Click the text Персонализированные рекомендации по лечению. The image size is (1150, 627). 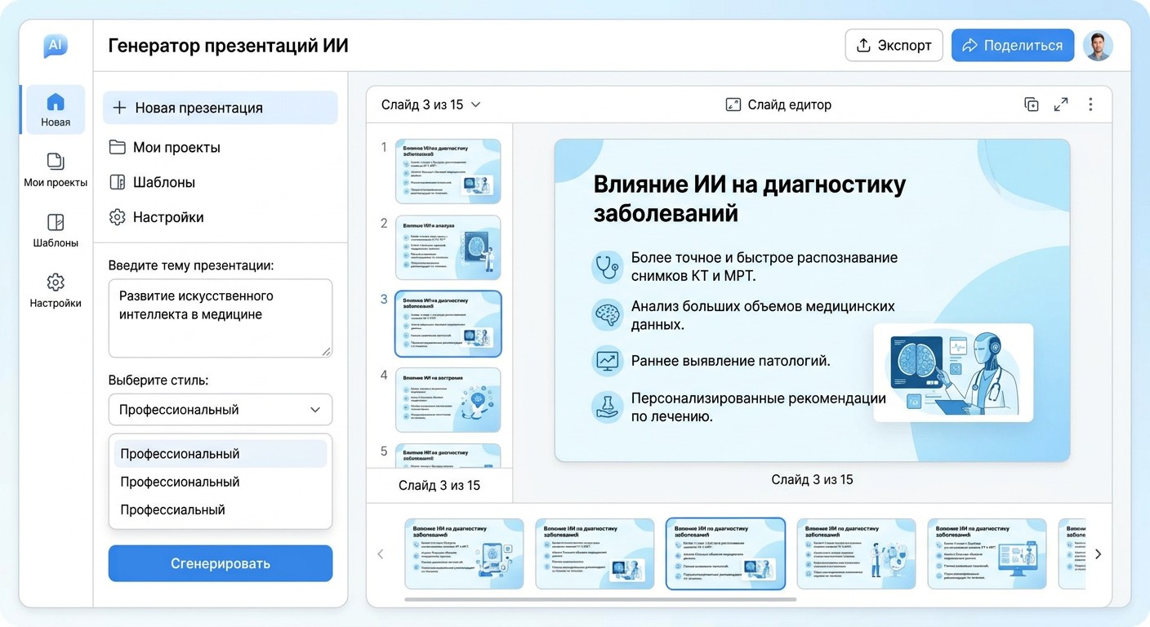click(x=759, y=407)
